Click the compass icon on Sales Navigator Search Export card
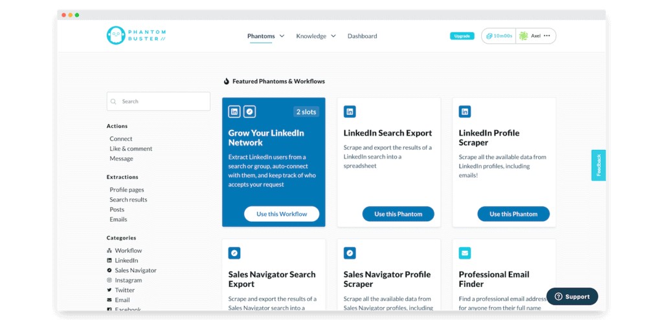The height and width of the screenshot is (320, 663). tap(234, 253)
